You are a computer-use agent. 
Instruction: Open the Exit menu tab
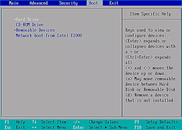click(x=114, y=3)
